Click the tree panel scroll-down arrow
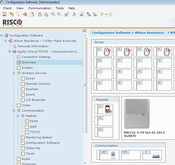This screenshot has height=165, width=175. point(85,163)
